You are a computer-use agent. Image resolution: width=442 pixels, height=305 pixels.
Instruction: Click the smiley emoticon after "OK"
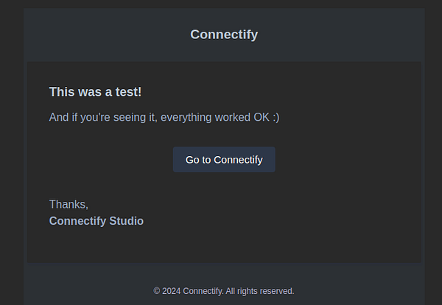coord(276,117)
